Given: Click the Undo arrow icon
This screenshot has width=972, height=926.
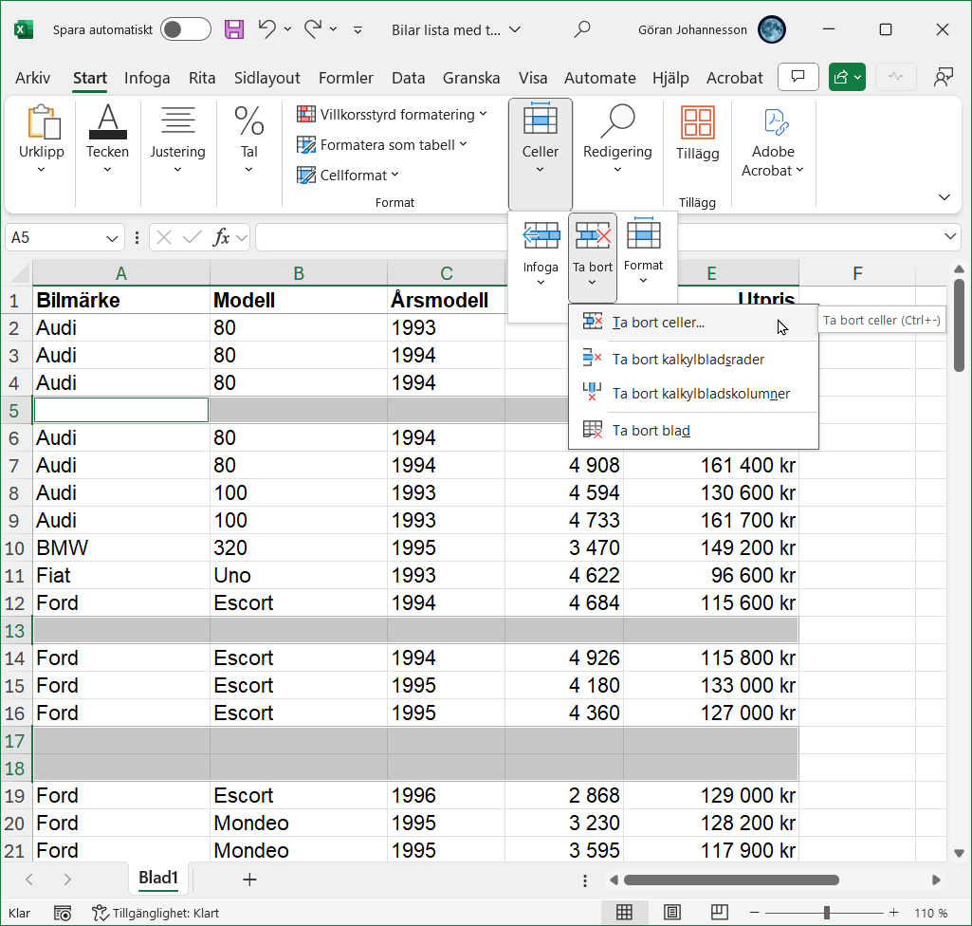Looking at the screenshot, I should [x=267, y=29].
